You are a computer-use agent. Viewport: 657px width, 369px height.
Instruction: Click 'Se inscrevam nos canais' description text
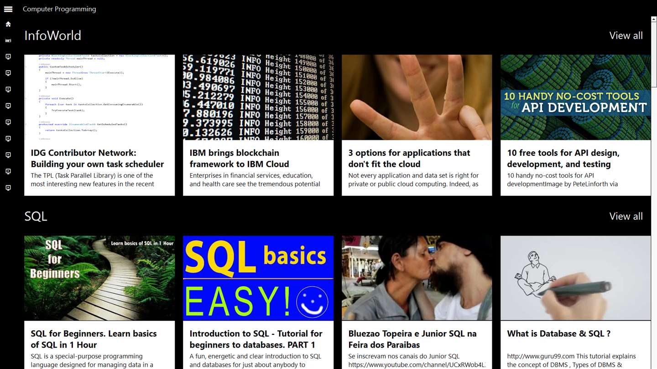click(x=417, y=360)
